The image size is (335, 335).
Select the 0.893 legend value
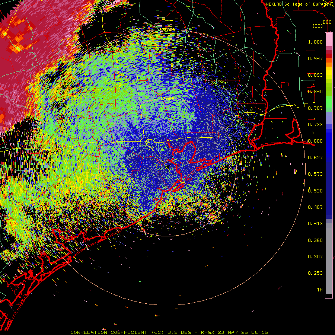coord(315,75)
